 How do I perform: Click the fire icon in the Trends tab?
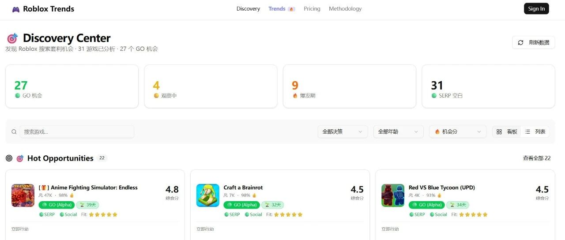291,9
